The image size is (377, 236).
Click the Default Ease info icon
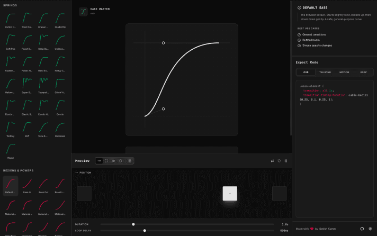[299, 8]
